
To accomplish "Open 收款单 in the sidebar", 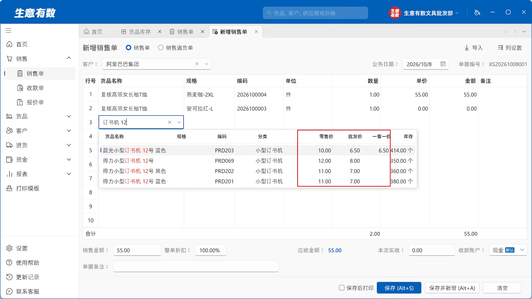I will (35, 88).
